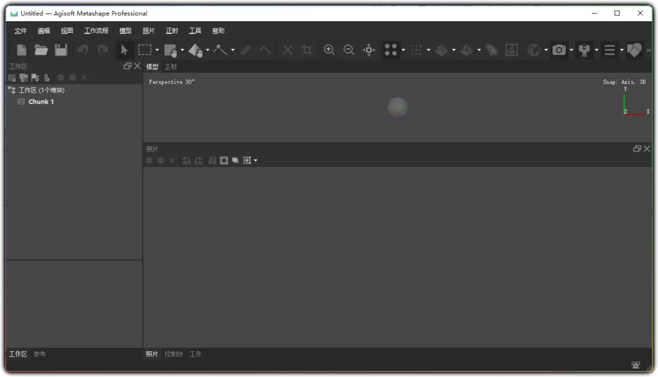Select the Rectangle Selection tool
Viewport: 658px width, 377px height.
point(145,49)
